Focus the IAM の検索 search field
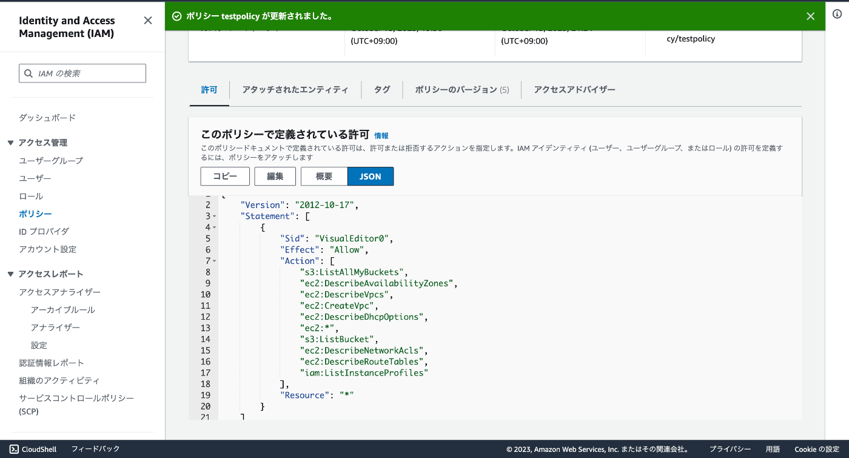The width and height of the screenshot is (849, 458). point(82,73)
